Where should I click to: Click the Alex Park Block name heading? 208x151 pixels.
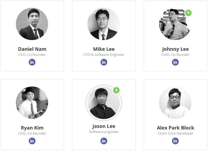point(175,128)
